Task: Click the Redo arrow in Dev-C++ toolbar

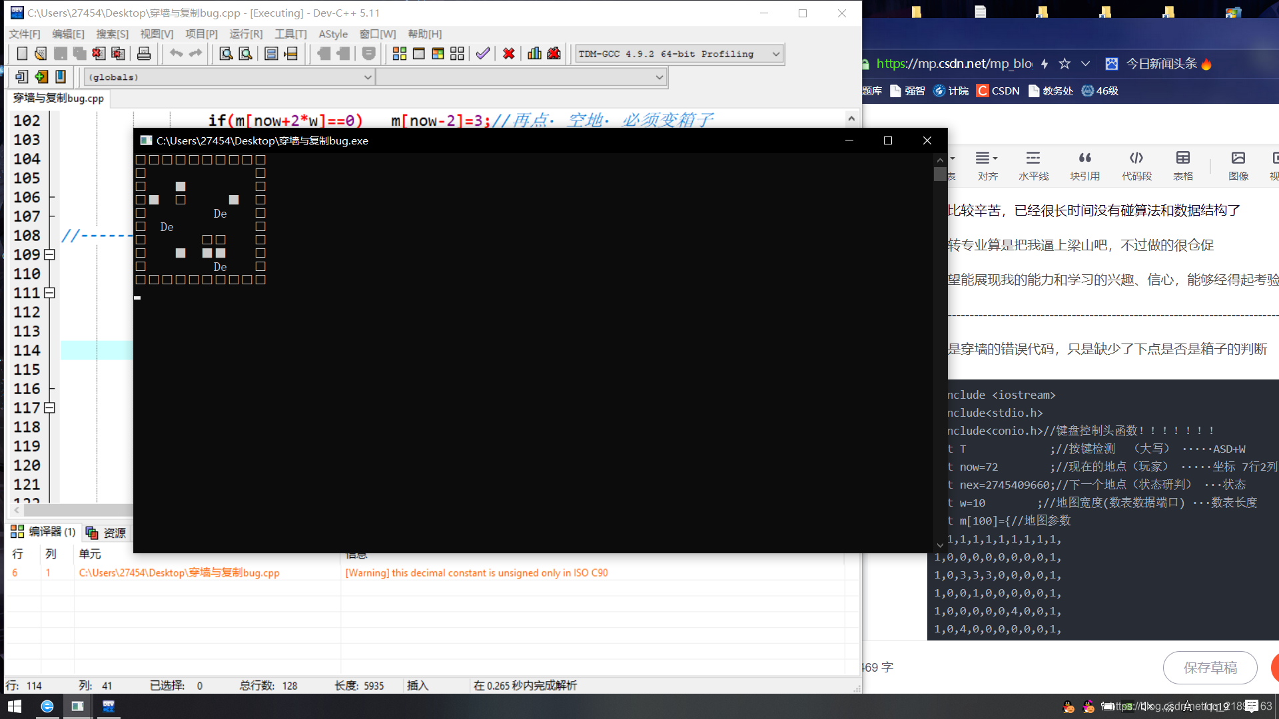Action: [195, 54]
